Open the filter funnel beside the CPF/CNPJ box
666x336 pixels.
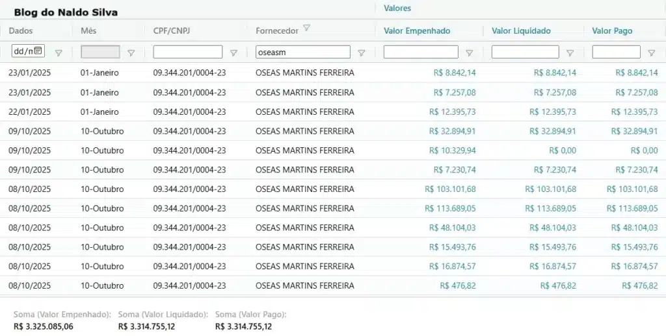[233, 53]
